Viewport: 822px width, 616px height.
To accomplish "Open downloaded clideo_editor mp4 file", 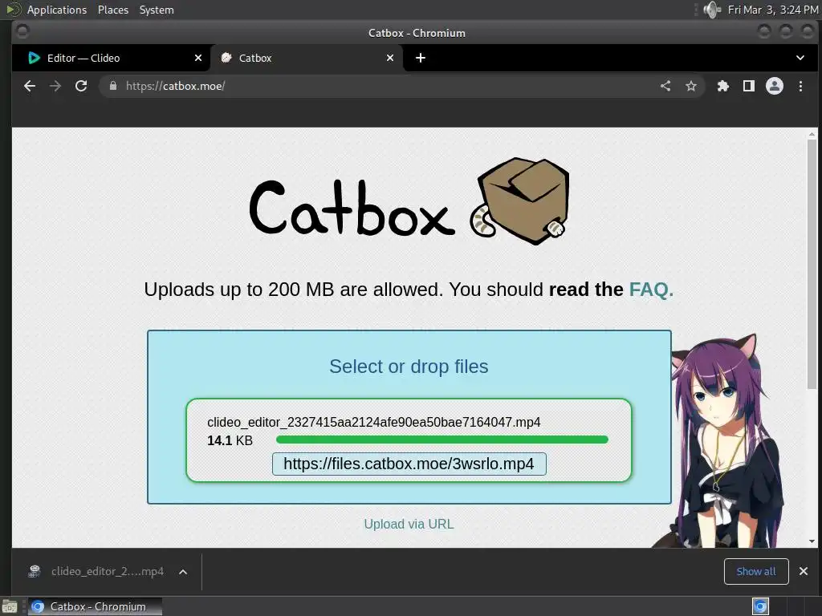I will pos(98,571).
